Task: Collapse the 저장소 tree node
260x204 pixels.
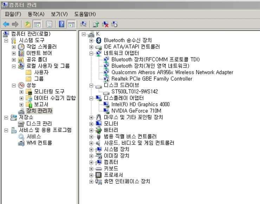Action: coord(6,118)
